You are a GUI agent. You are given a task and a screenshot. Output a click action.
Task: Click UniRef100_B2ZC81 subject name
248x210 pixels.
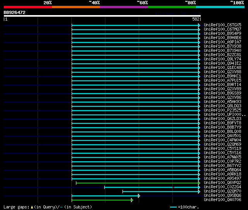tap(222, 55)
